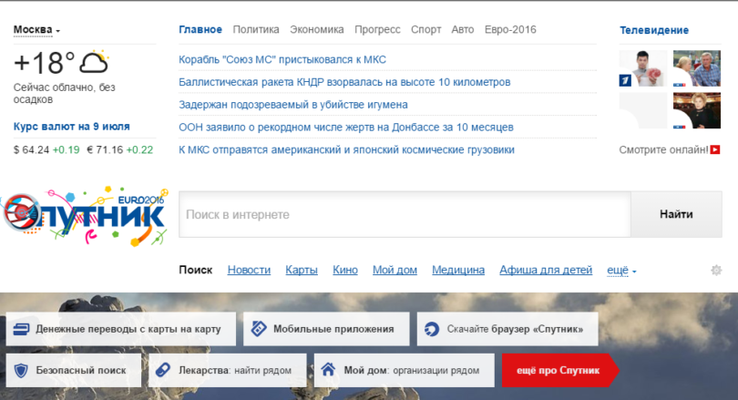Screen dimensions: 738x400
Task: Open TV thumbnail of man holding meat
Action: [643, 68]
